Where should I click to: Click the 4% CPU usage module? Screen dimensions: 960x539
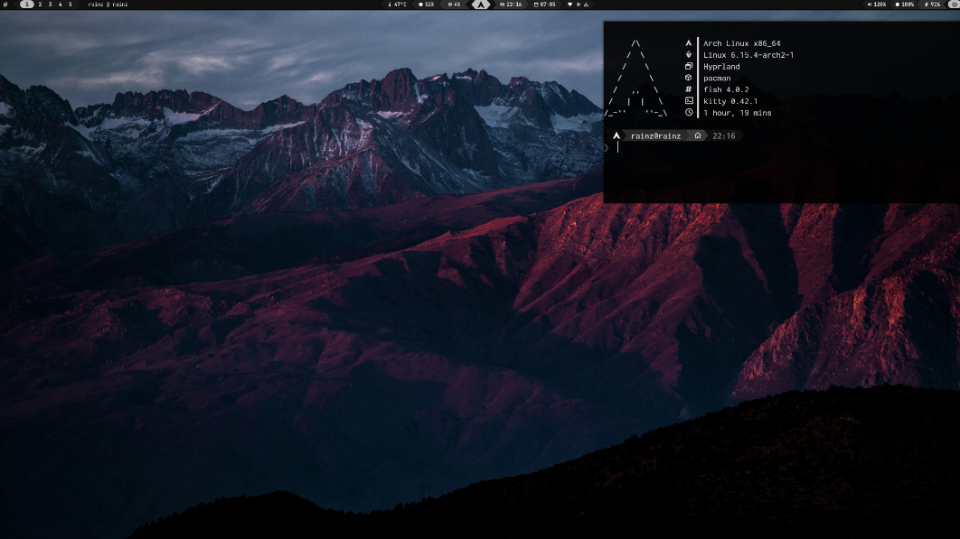click(x=454, y=5)
